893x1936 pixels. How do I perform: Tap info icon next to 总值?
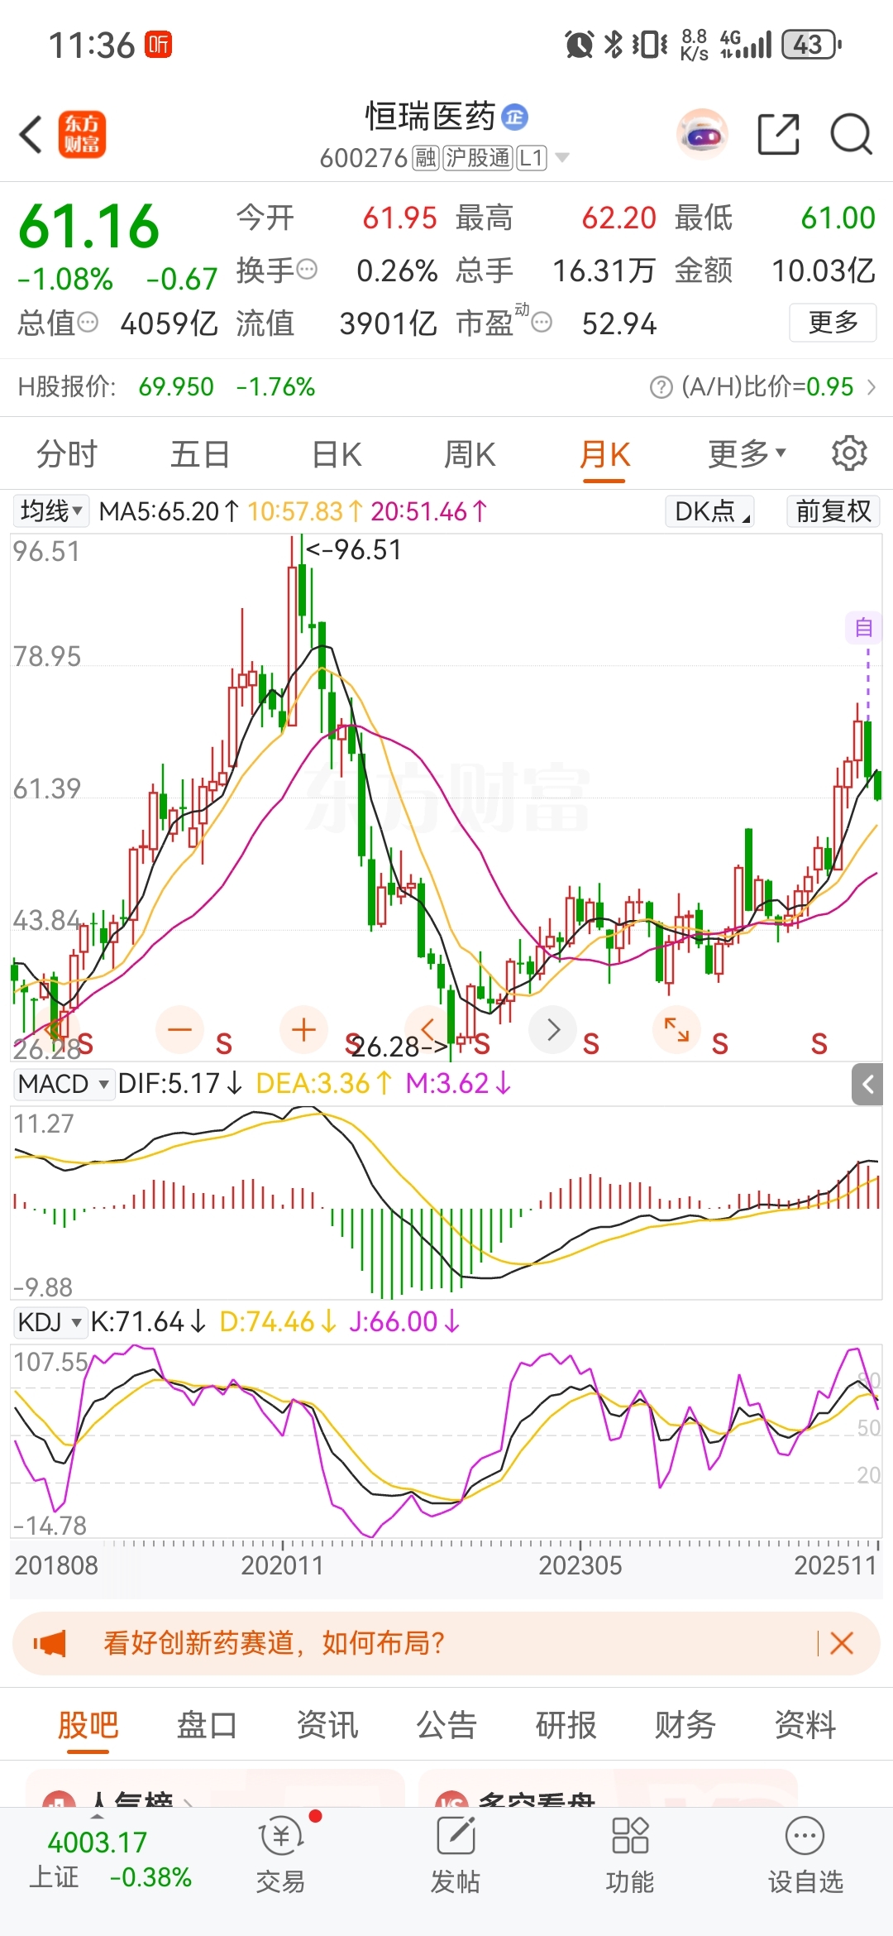click(x=88, y=323)
